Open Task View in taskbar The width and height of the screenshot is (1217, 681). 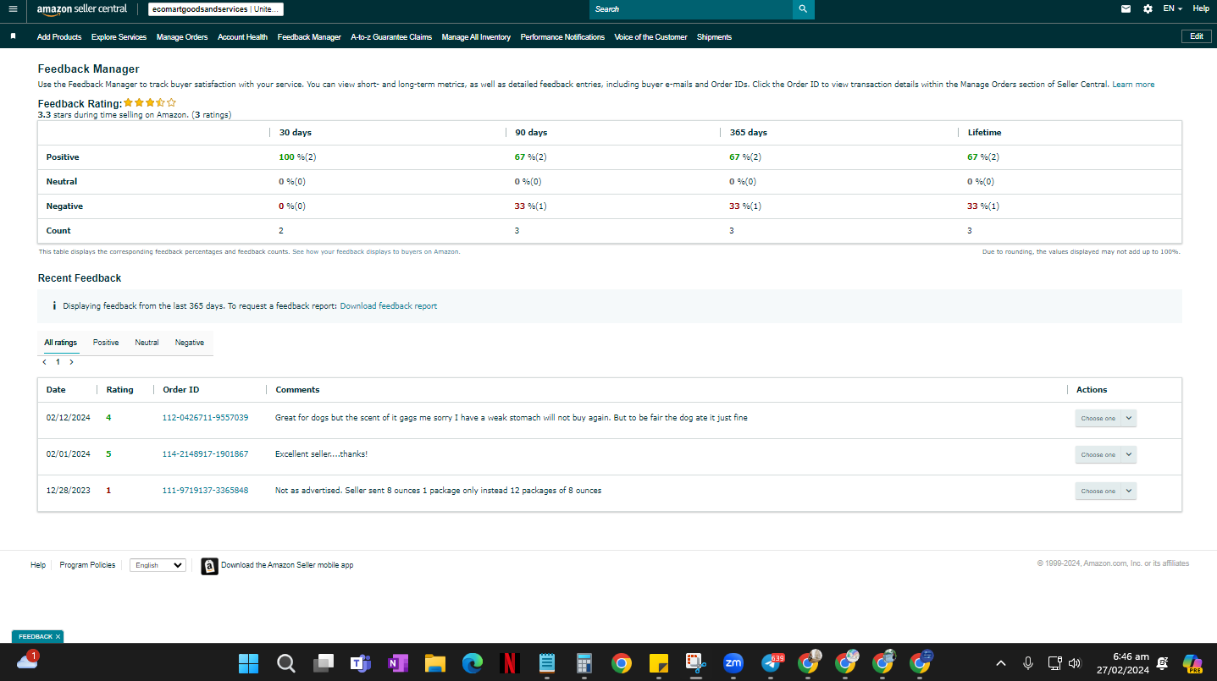324,663
